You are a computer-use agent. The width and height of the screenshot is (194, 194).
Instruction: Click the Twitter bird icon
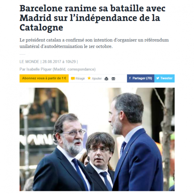point(158,78)
